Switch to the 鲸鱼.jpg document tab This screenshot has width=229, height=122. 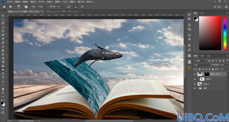(63, 12)
